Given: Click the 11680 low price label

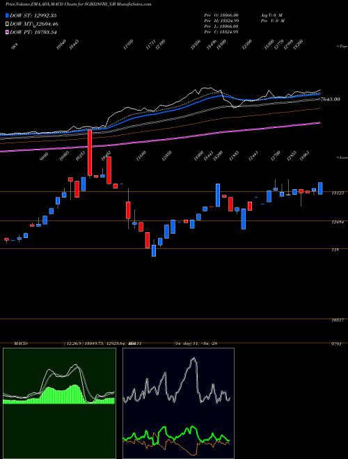Looking at the screenshot, I should point(141,156).
